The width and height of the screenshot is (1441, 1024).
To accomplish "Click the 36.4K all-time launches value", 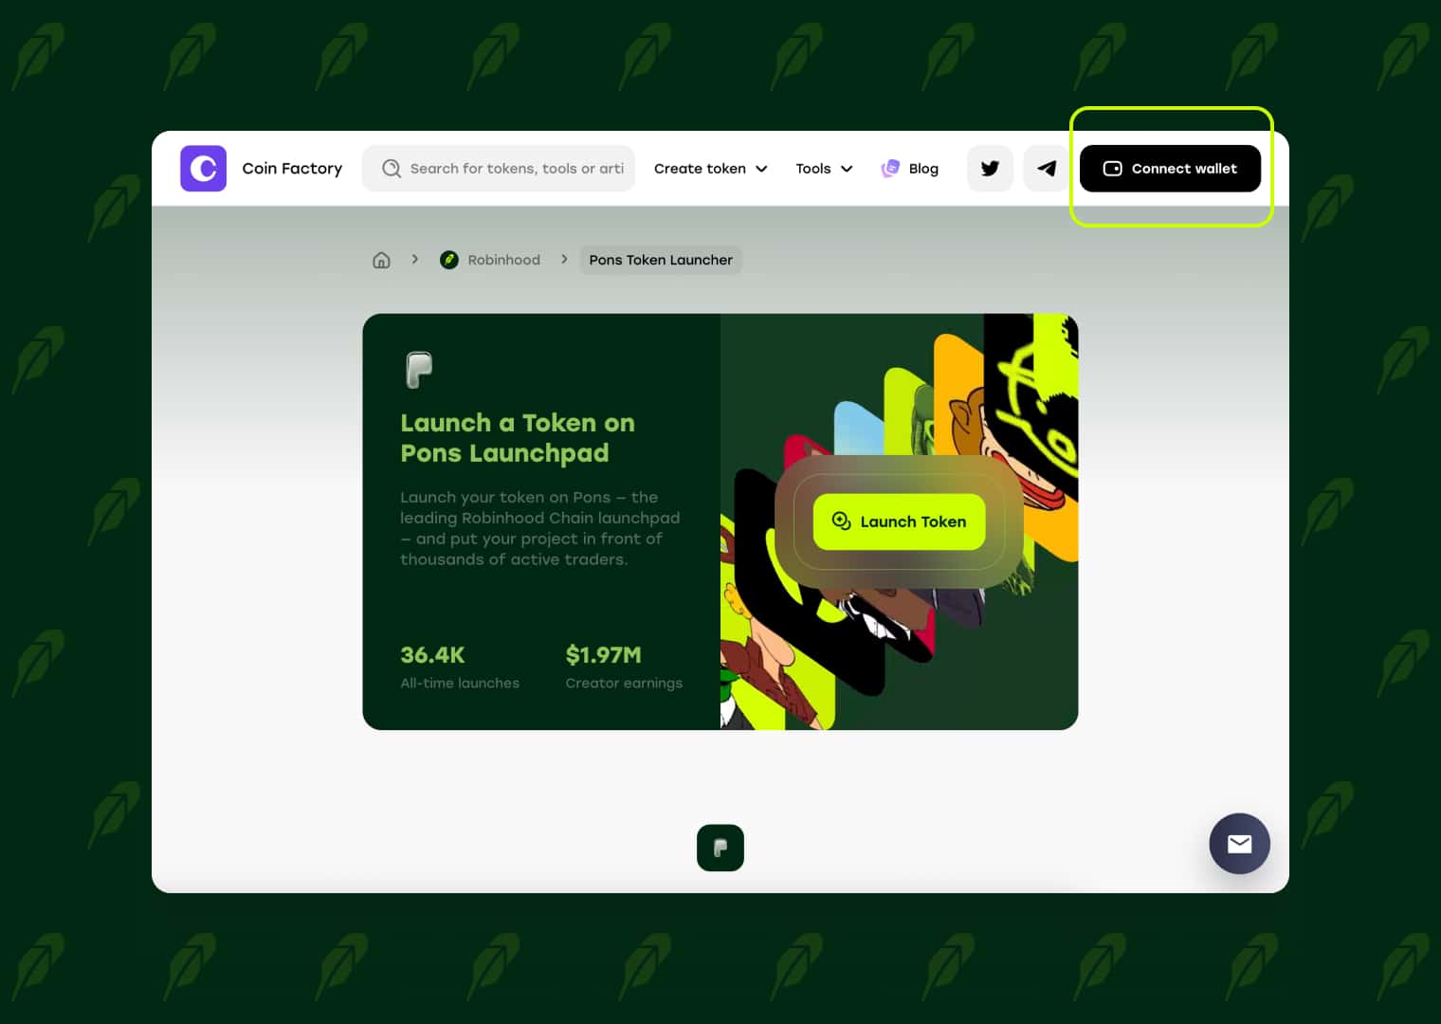I will pyautogui.click(x=432, y=655).
